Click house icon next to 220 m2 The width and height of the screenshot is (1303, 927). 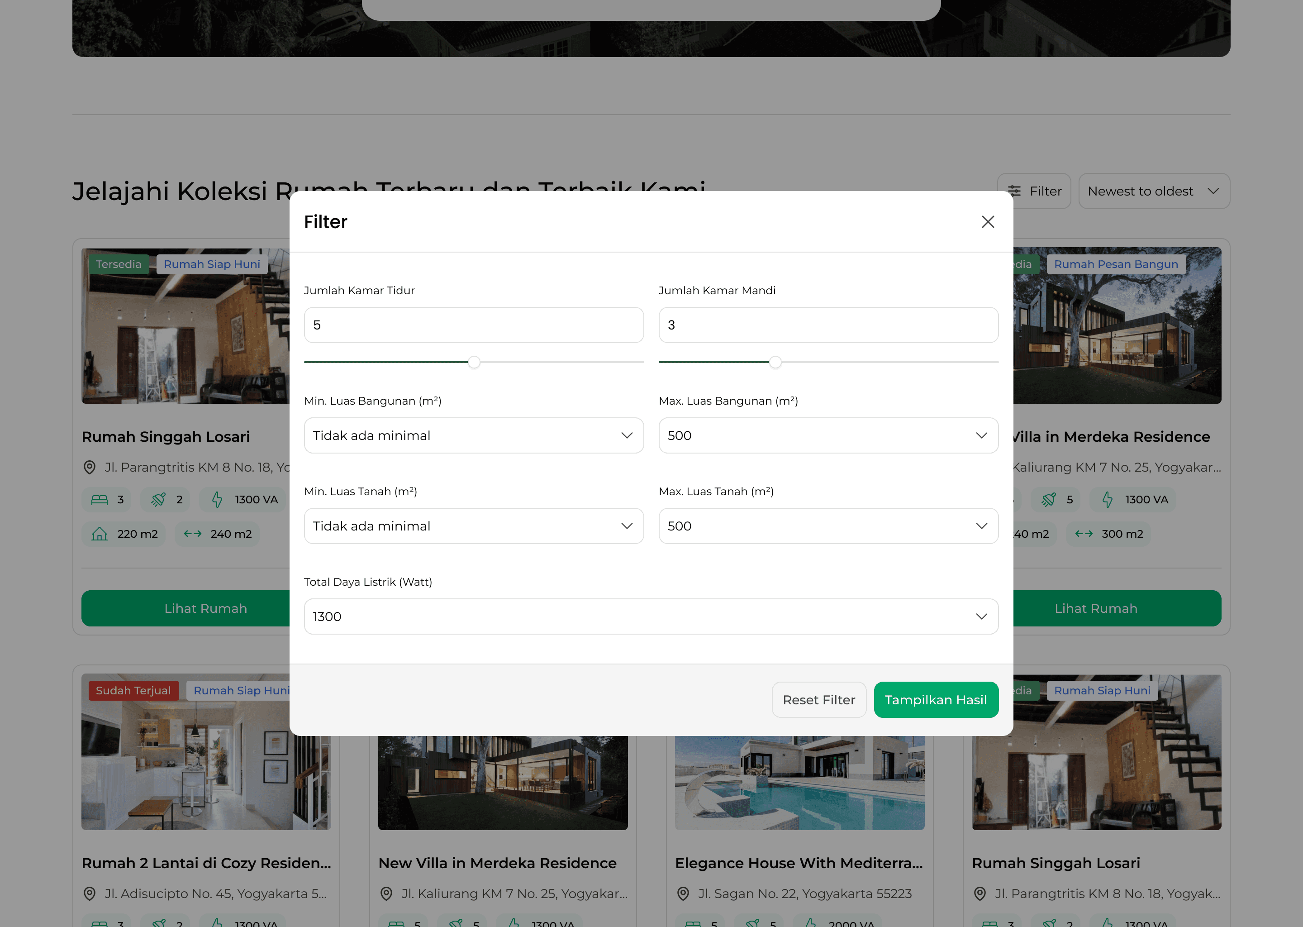point(100,534)
